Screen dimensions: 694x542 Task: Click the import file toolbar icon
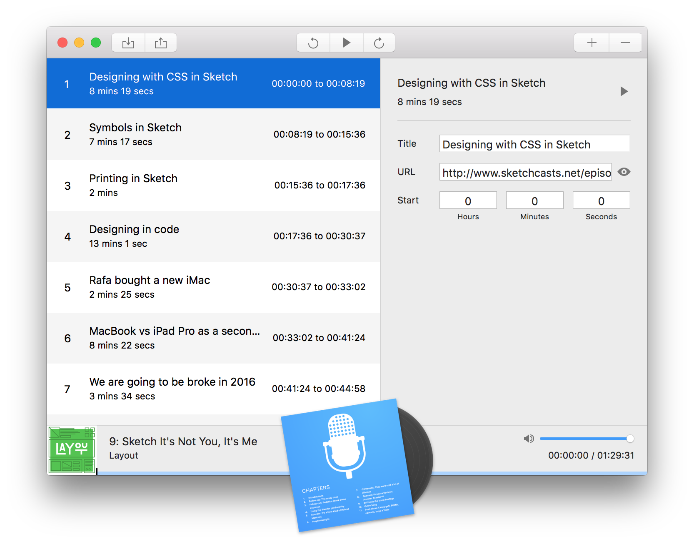coord(128,43)
